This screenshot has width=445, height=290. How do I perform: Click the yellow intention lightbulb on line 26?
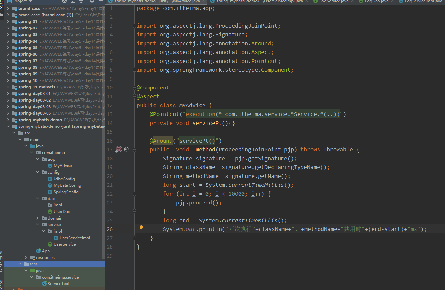[x=141, y=228]
